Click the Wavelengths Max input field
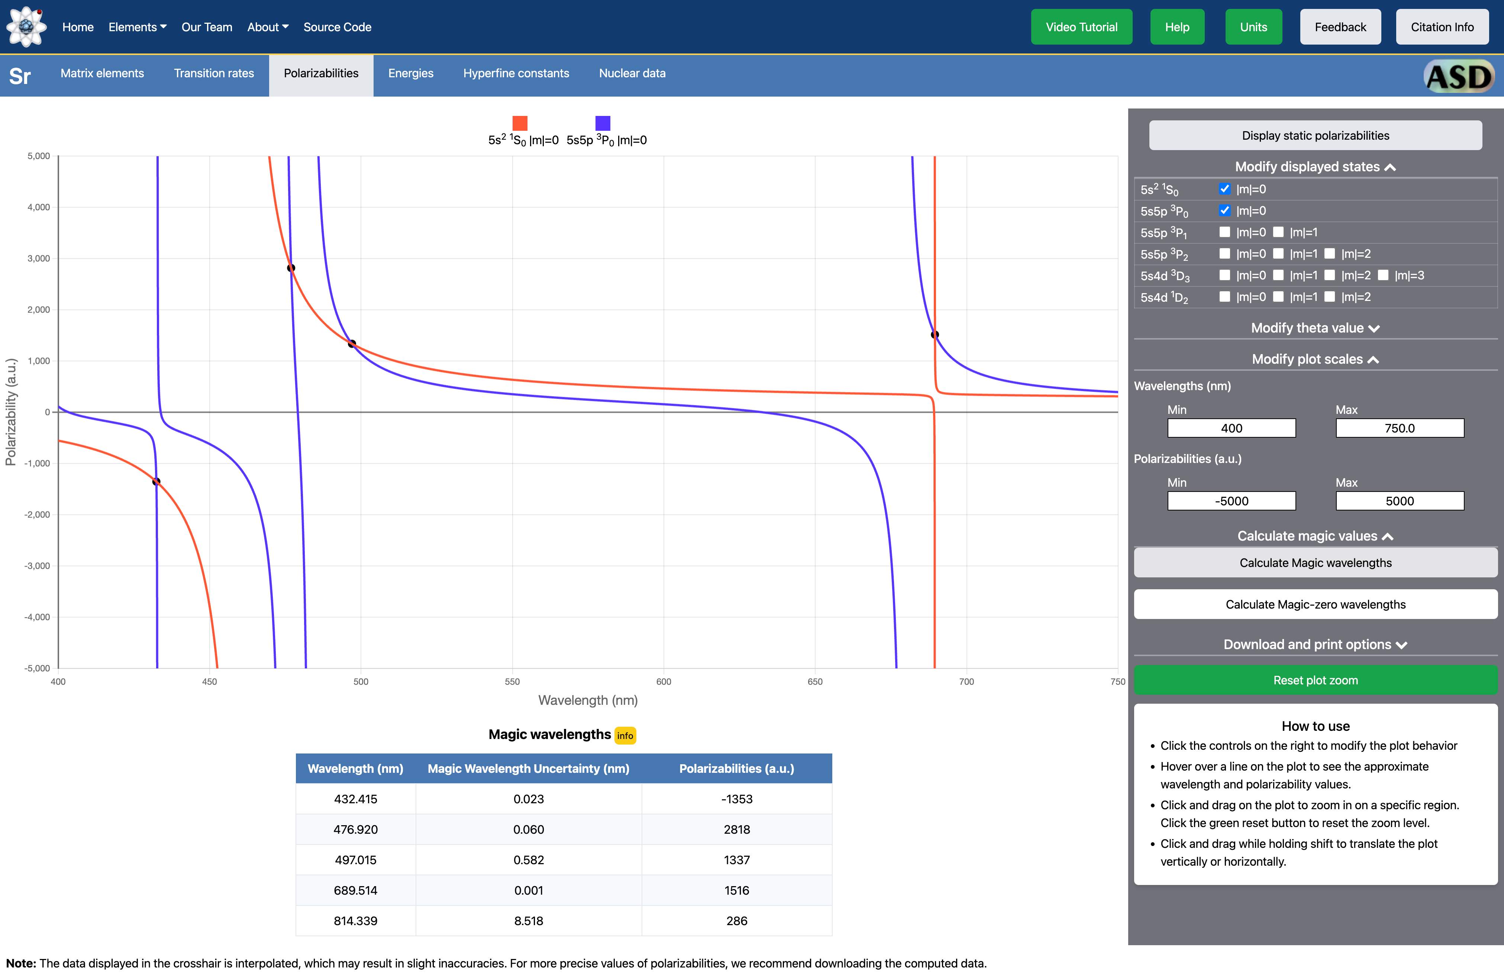The width and height of the screenshot is (1504, 979). pos(1399,428)
